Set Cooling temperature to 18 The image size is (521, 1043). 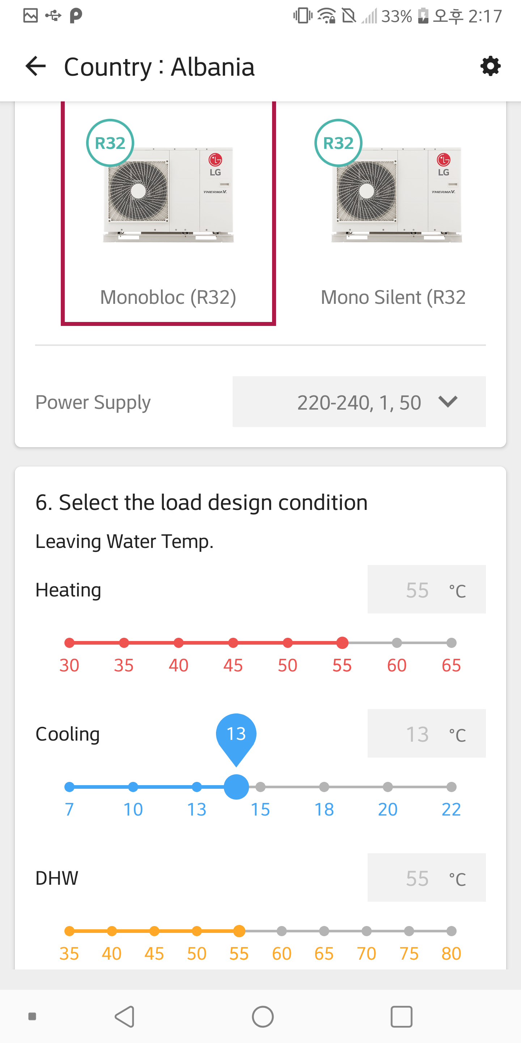coord(324,787)
